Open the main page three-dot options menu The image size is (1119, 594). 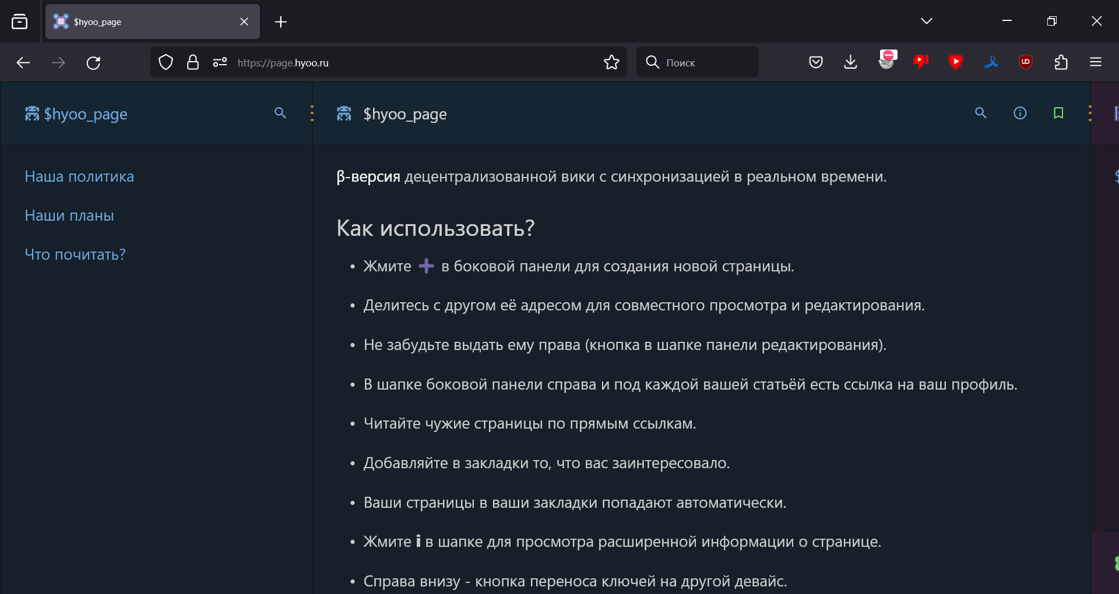pos(1090,114)
